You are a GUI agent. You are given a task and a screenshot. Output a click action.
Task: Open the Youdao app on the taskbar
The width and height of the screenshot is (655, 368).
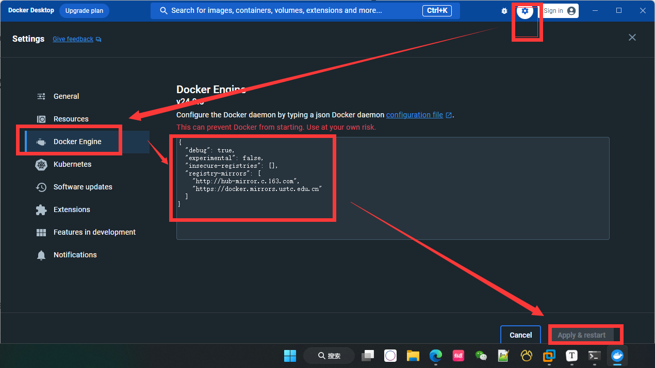click(458, 356)
